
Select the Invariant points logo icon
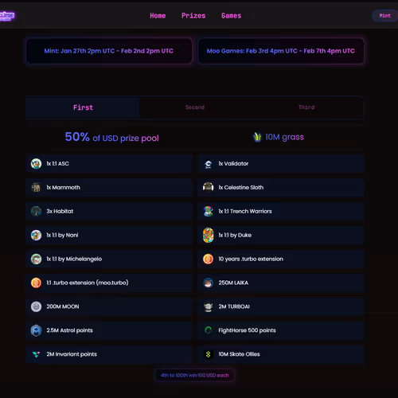[36, 354]
